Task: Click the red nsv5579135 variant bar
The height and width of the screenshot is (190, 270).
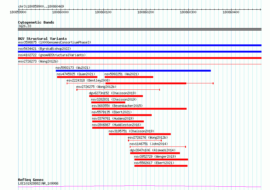Action: [x=122, y=115]
